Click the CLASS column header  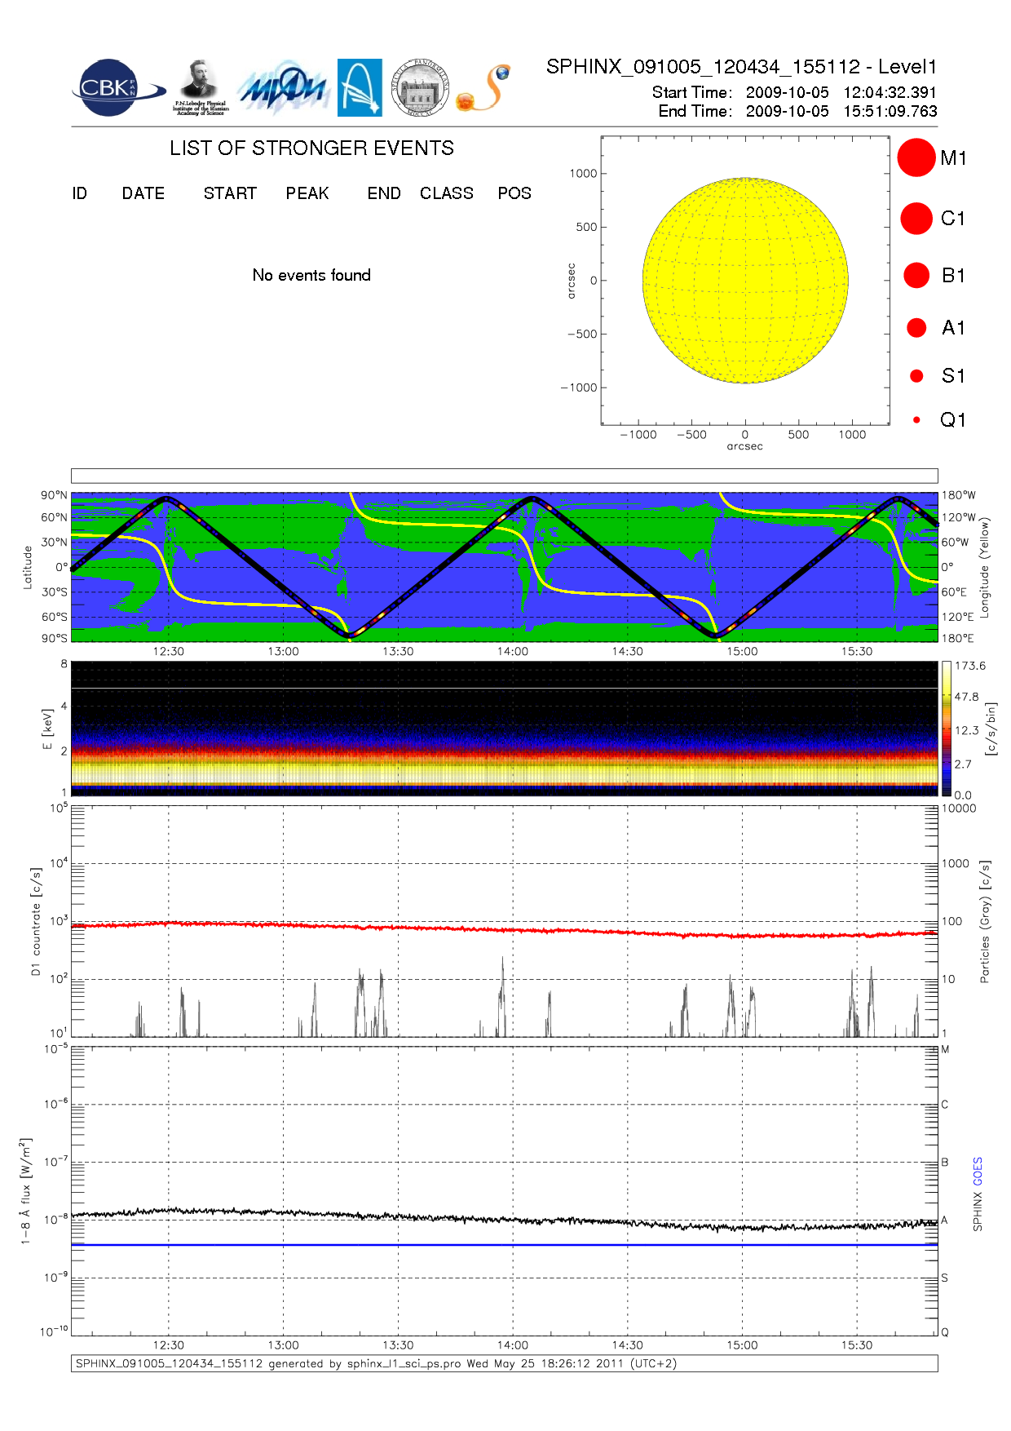point(446,193)
